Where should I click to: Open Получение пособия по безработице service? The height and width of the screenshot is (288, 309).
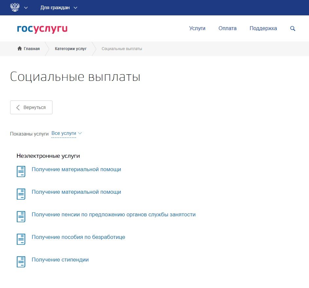pos(79,237)
